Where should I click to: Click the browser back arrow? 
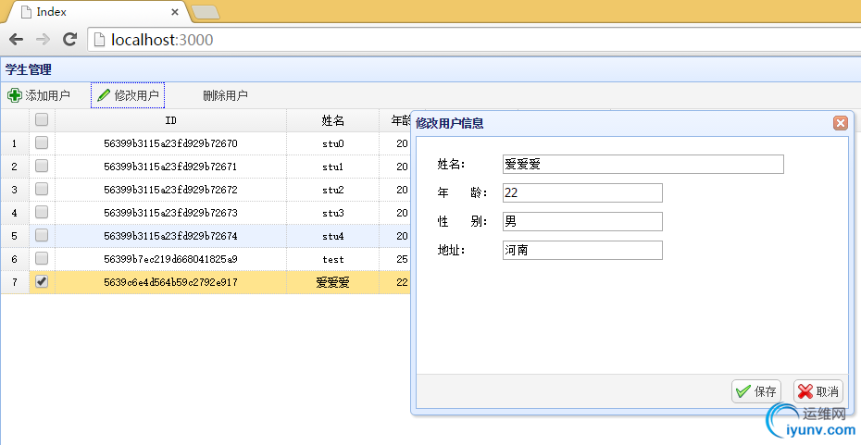coord(17,40)
